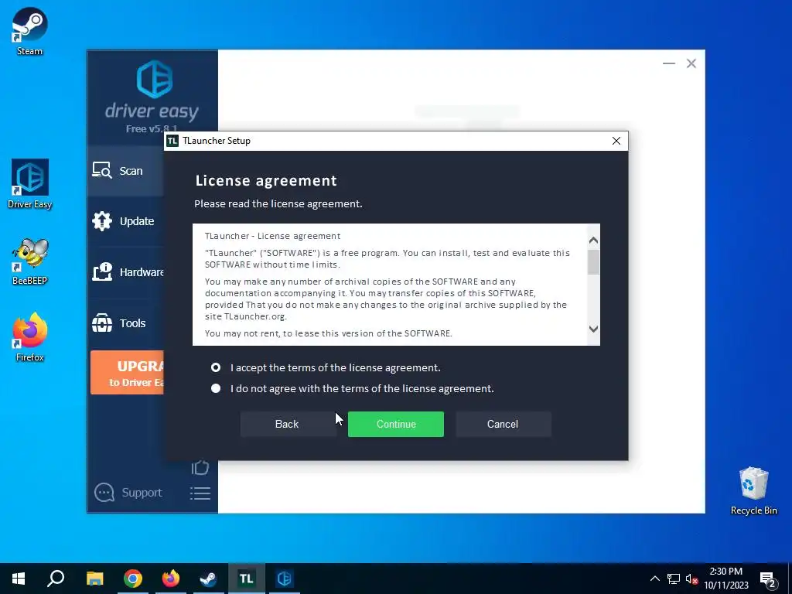Click the Tools toolbox icon in Driver Easy
This screenshot has height=594, width=792.
(x=101, y=323)
